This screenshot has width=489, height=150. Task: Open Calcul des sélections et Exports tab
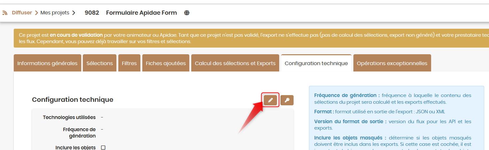235,63
